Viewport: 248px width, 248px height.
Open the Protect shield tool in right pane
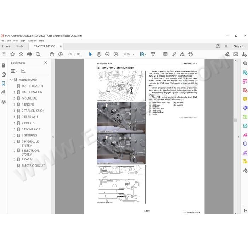pos(245,143)
